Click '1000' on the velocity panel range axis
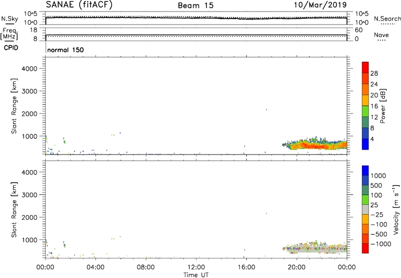 [30, 240]
